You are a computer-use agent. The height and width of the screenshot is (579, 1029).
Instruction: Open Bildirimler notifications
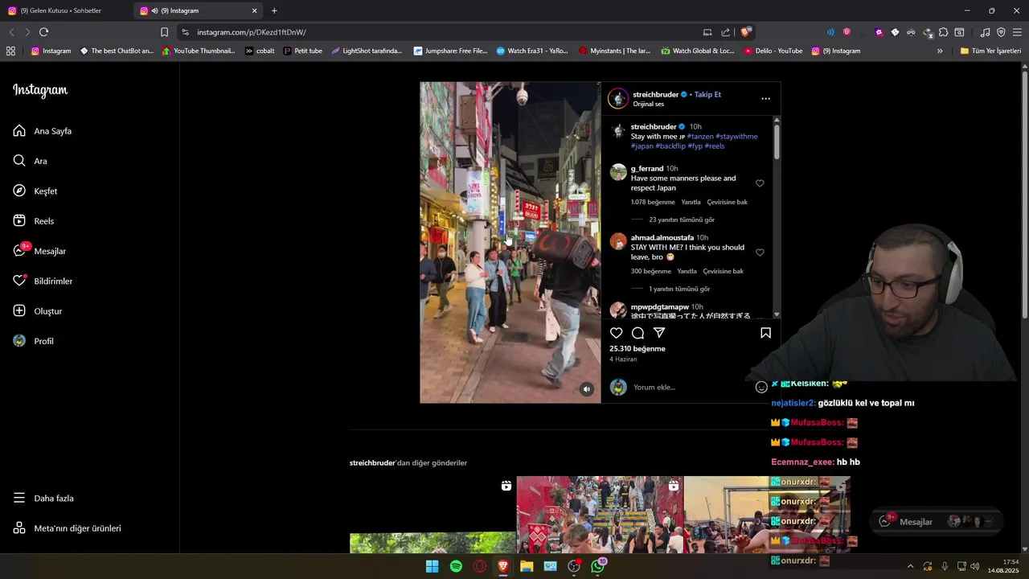click(43, 281)
